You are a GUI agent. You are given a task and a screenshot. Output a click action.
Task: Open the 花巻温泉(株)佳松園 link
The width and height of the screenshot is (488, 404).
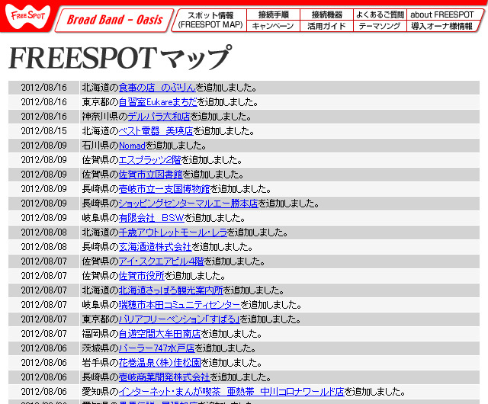[x=159, y=363]
